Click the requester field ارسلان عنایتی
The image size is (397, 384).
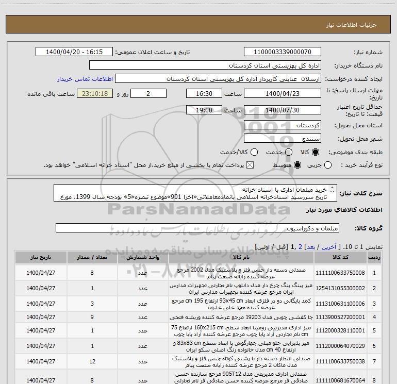[218, 78]
